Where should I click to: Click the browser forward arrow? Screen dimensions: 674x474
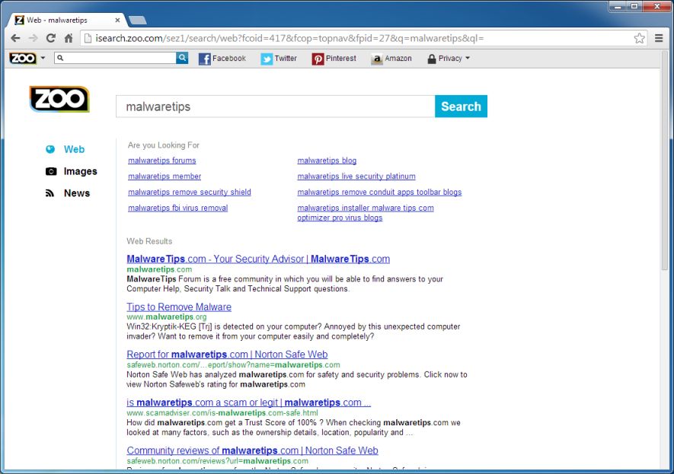pos(33,38)
